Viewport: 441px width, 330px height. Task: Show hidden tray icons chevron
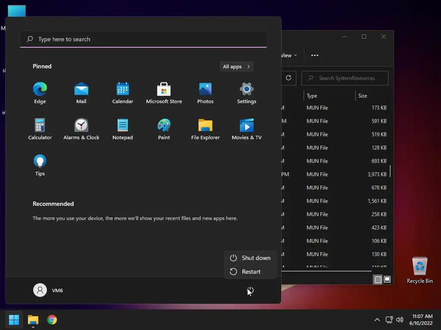tap(377, 320)
